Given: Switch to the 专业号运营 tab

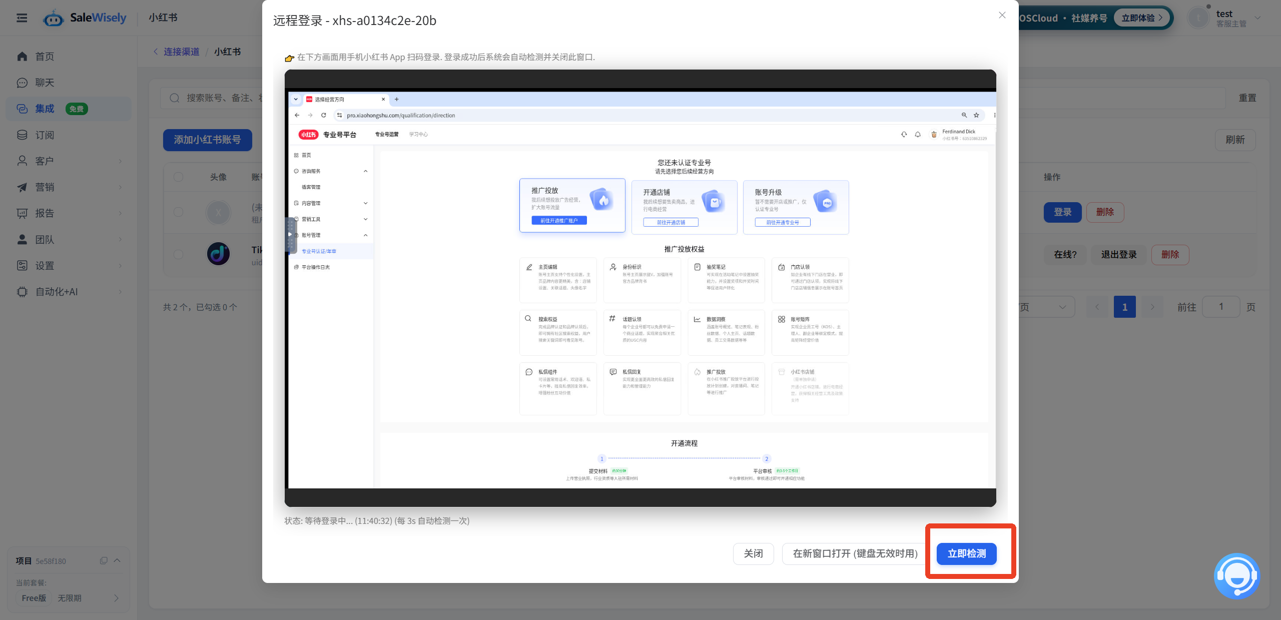Looking at the screenshot, I should click(x=387, y=135).
